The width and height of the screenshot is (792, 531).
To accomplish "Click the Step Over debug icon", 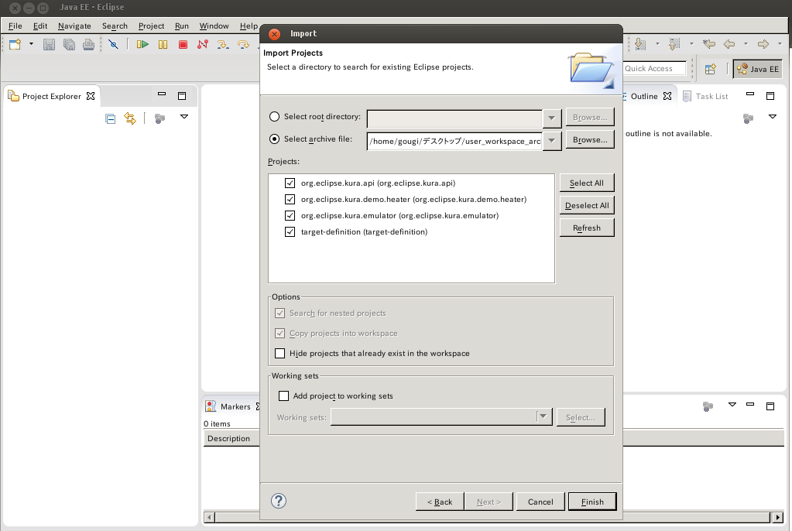I will (243, 44).
